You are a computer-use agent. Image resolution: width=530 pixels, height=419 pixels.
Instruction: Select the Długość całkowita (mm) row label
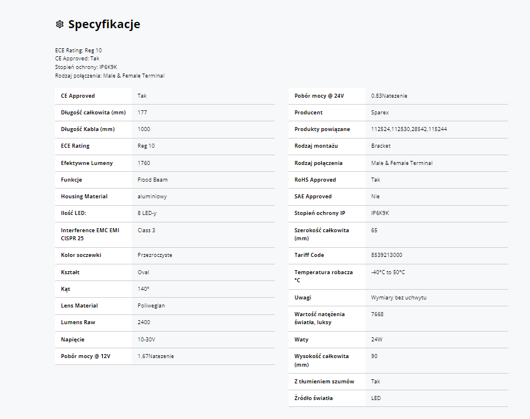click(93, 113)
